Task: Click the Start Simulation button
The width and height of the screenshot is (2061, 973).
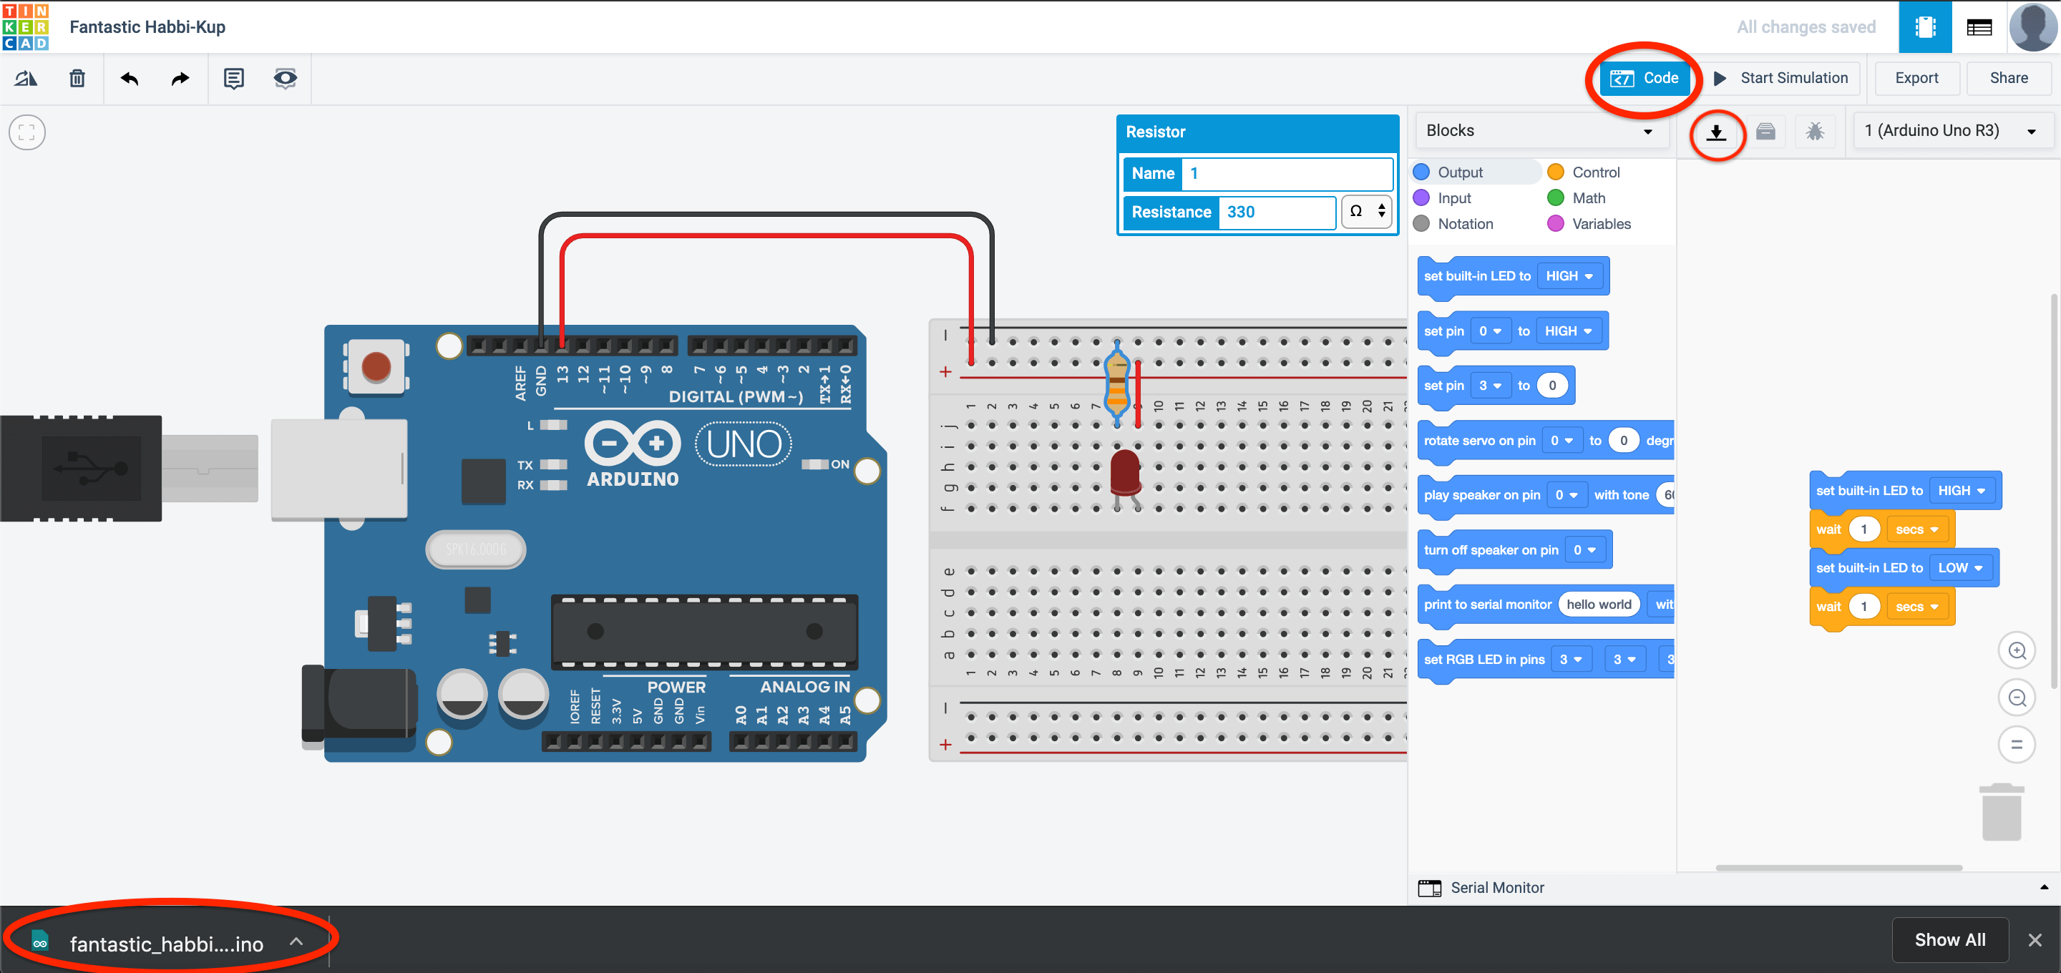Action: 1781,79
